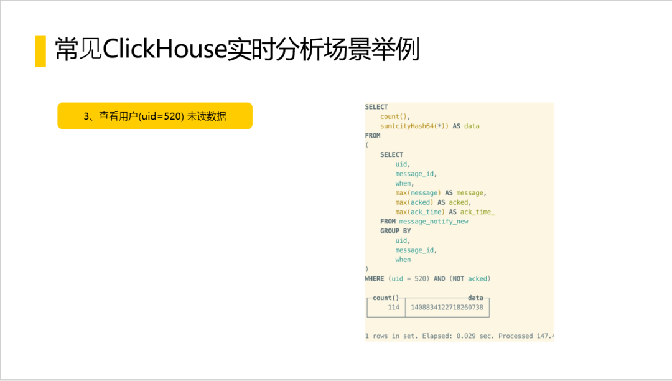The image size is (672, 381).
Task: Click the result value 1408834122718260738
Action: coord(447,308)
